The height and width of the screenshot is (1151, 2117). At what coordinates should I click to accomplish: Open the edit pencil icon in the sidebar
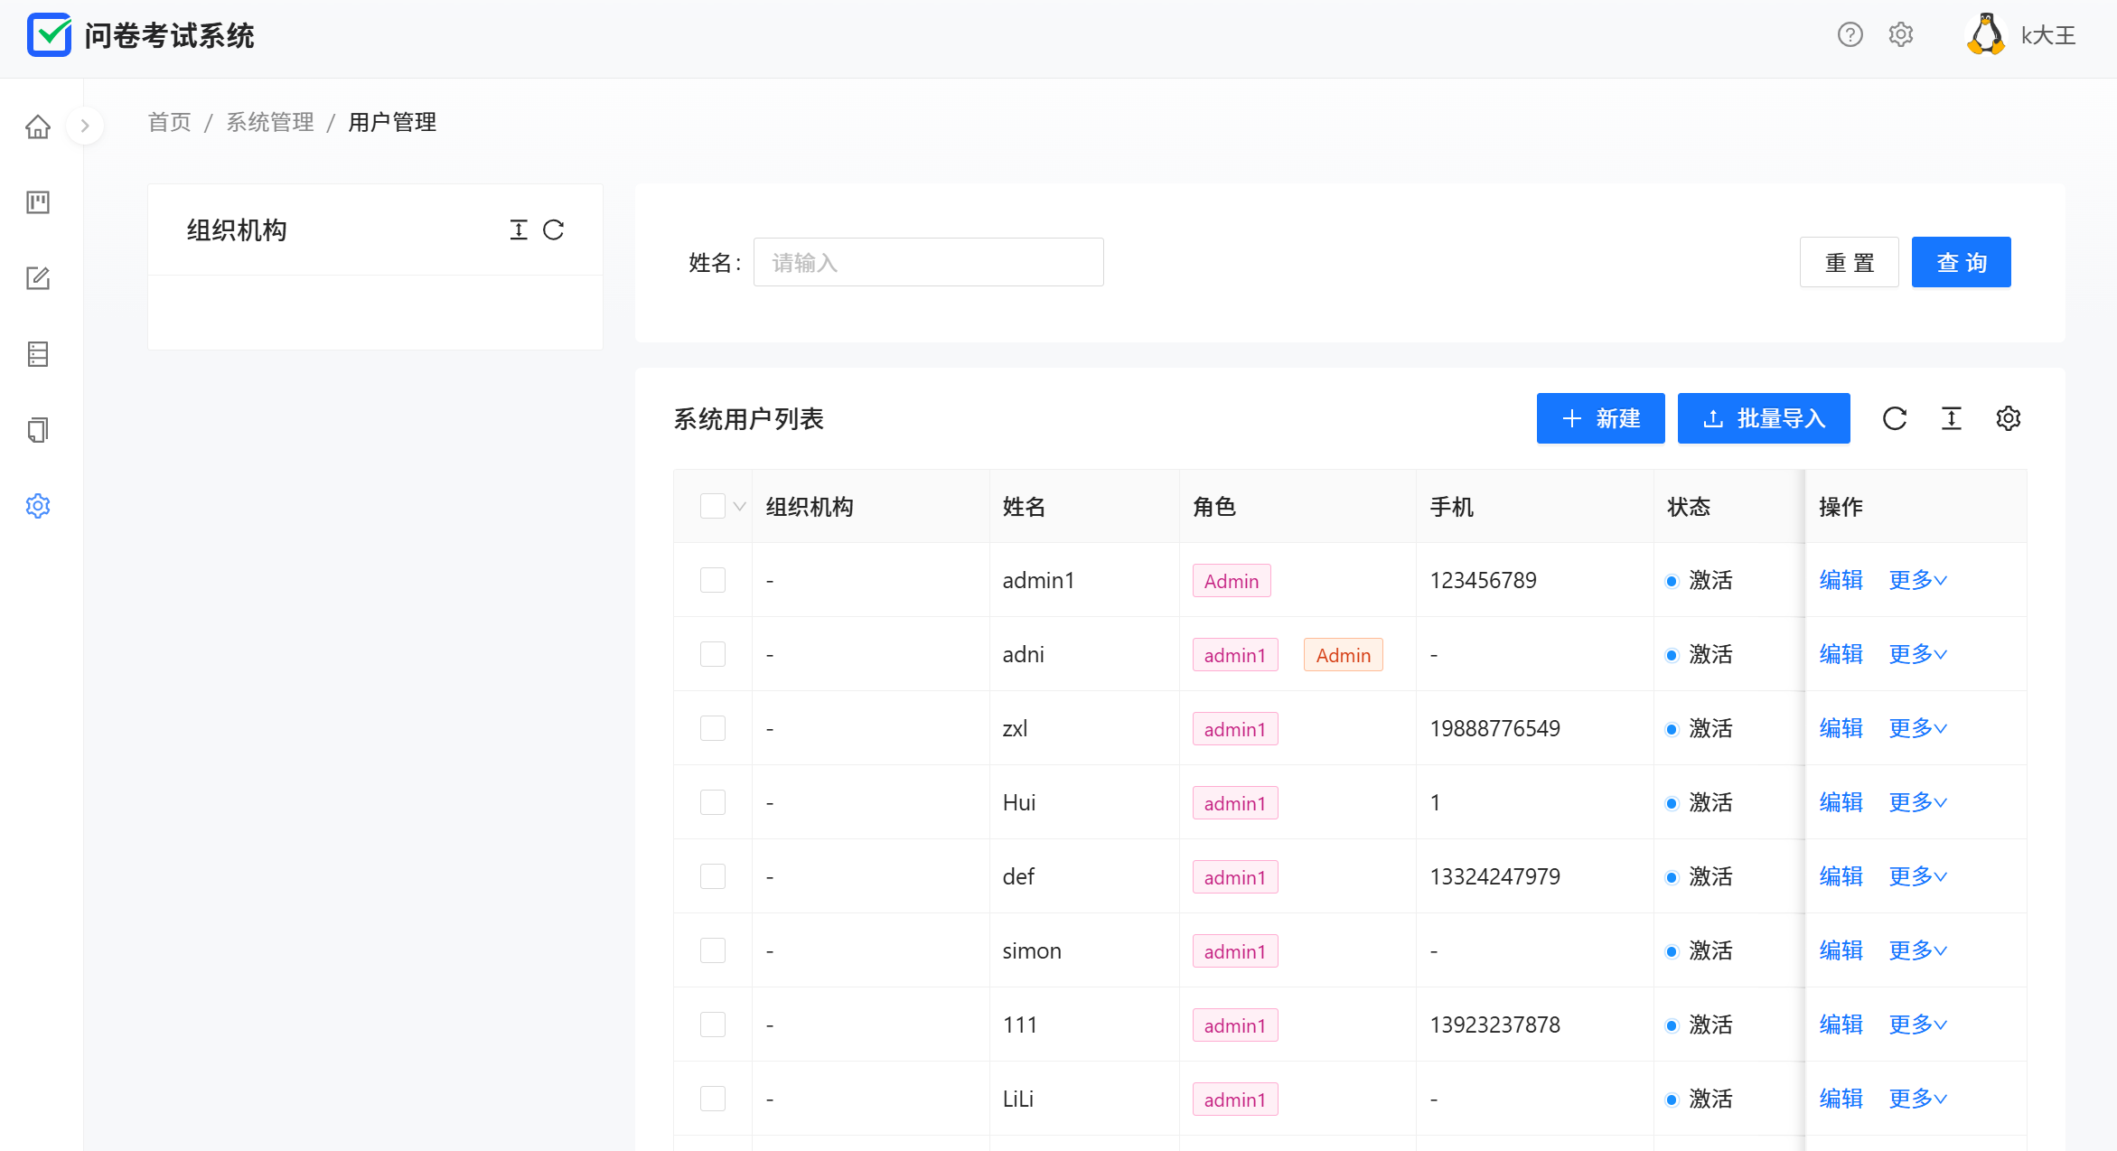pos(38,278)
